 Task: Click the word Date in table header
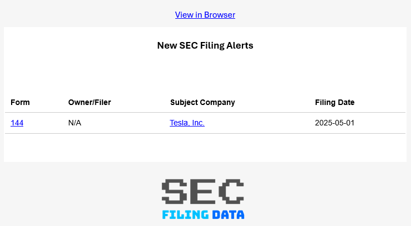[346, 102]
